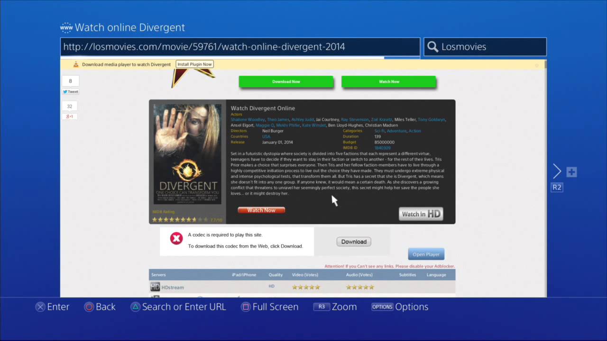Click the Watch Divergent Online heading
Screen dimensions: 607x341
pos(263,108)
